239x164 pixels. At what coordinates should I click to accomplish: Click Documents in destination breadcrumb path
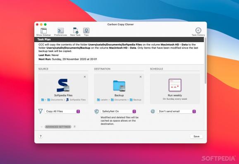pos(119,100)
